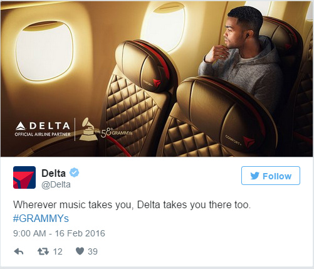Screen dimensions: 314x269
Task: Retweet using the retweet arrows icon
Action: click(x=43, y=251)
